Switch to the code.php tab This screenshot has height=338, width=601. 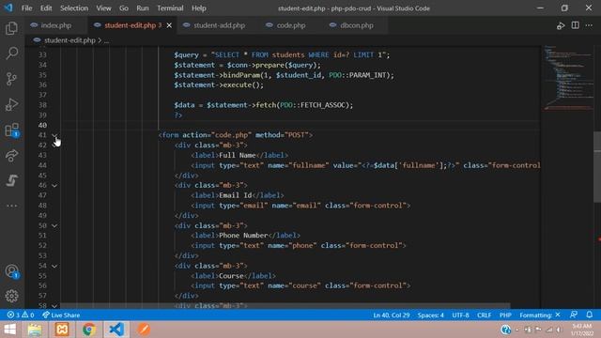[291, 25]
